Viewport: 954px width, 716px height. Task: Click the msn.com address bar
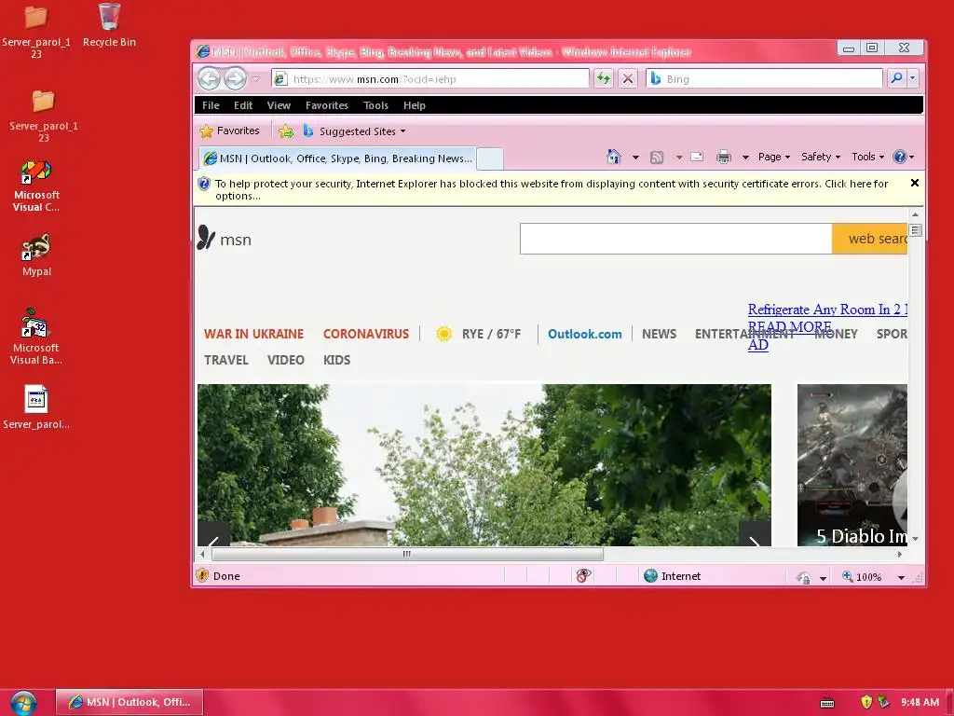pyautogui.click(x=430, y=79)
